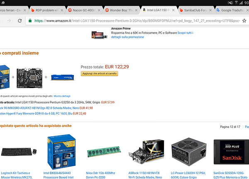This screenshot has width=249, height=179.
Task: Open HyperX Fury DDR-III memory link
Action: [x=36, y=113]
